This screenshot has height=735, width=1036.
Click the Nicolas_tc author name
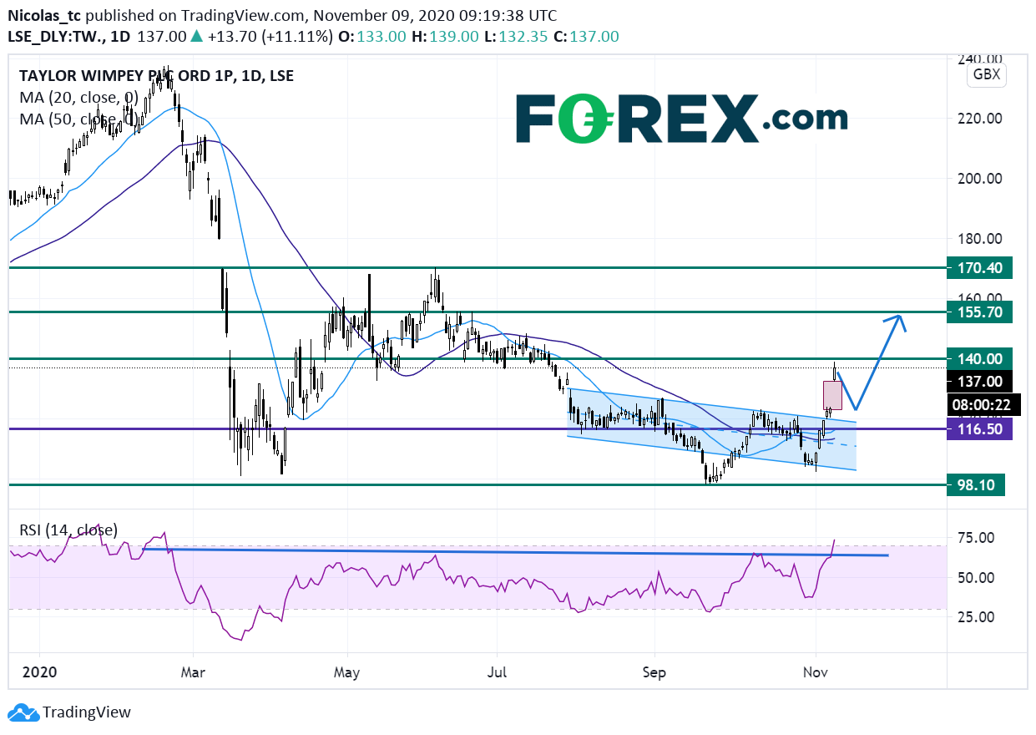(45, 16)
